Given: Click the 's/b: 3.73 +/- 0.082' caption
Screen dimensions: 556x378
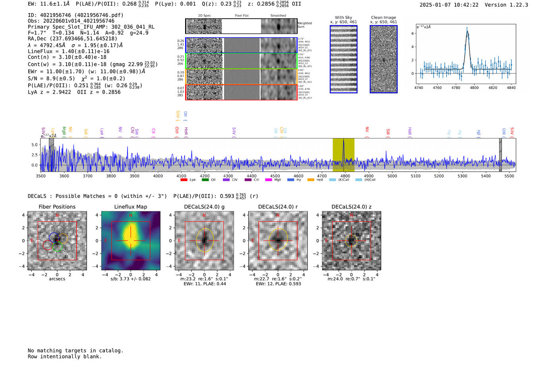Looking at the screenshot, I should point(131,279).
